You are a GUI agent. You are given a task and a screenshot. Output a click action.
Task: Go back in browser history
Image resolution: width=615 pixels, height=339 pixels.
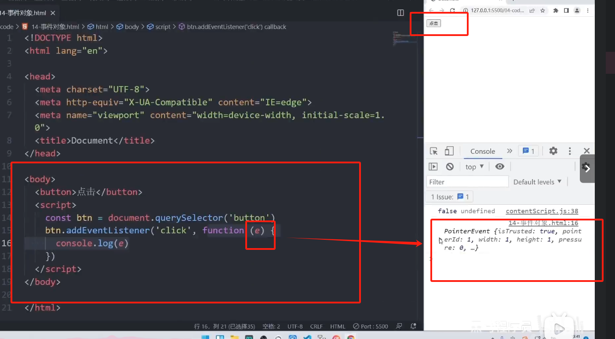(x=431, y=11)
